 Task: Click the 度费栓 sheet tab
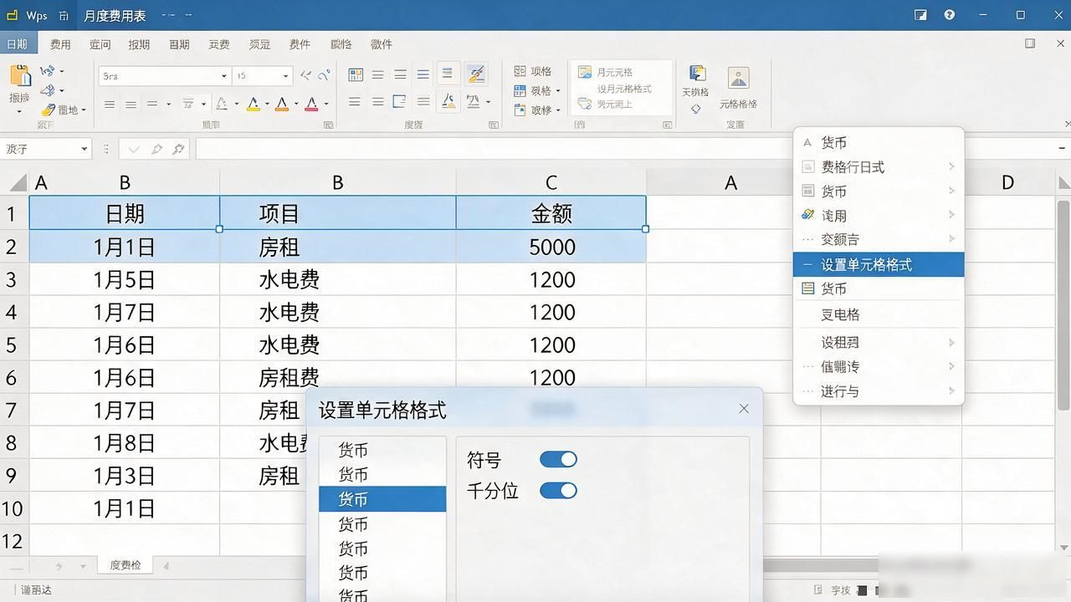click(x=126, y=565)
